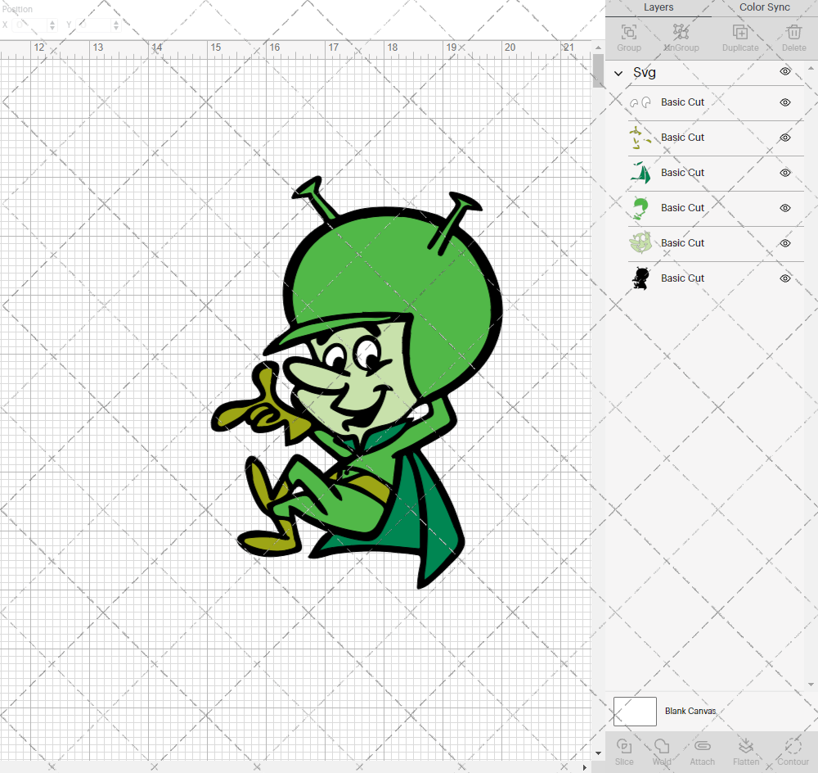Image resolution: width=818 pixels, height=773 pixels.
Task: Hide the Svg group with eye icon
Action: click(x=785, y=71)
